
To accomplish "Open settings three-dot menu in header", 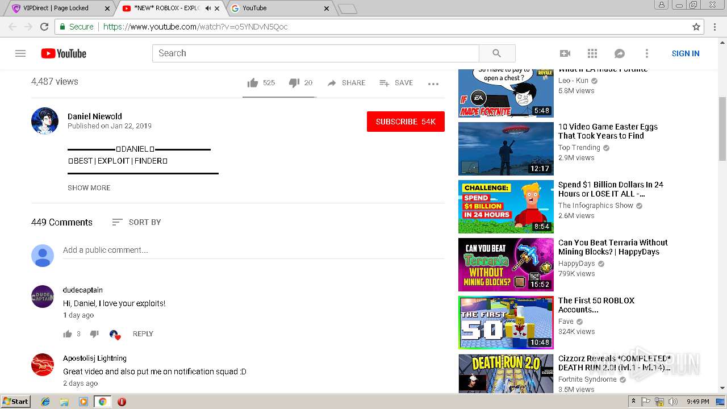I will tap(646, 53).
